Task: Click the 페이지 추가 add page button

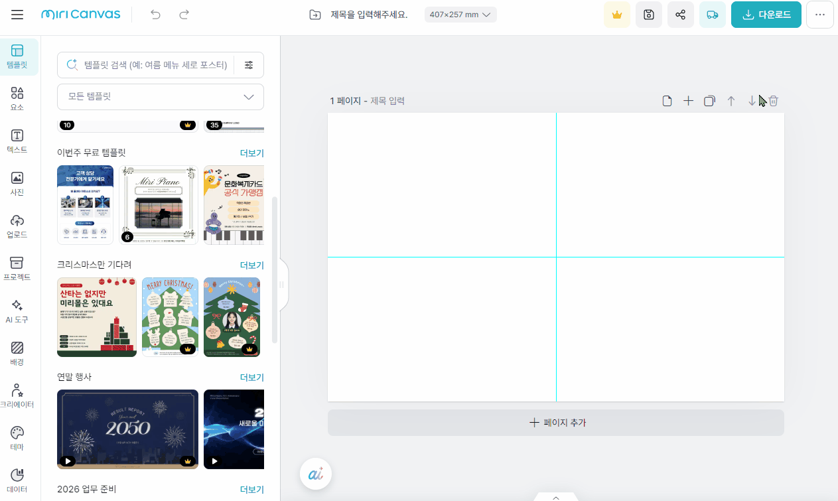Action: point(555,422)
